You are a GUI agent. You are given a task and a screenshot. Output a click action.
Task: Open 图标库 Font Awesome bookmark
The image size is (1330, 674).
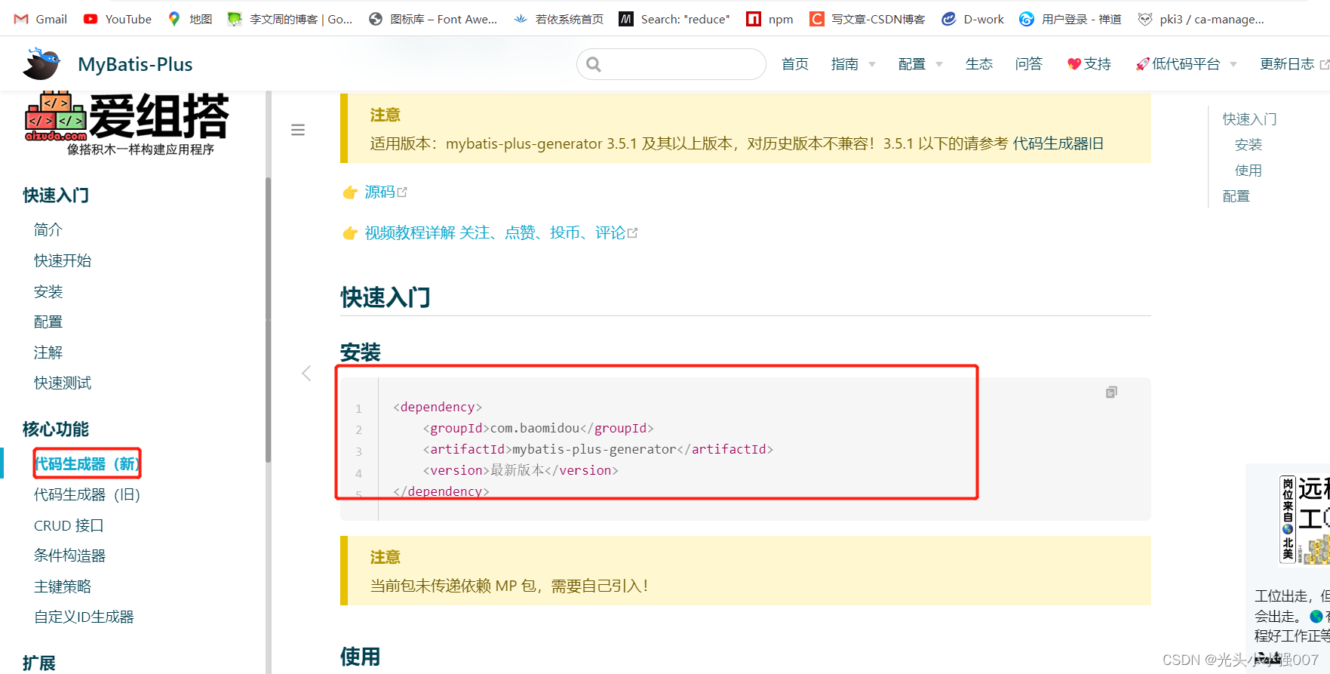(x=433, y=19)
